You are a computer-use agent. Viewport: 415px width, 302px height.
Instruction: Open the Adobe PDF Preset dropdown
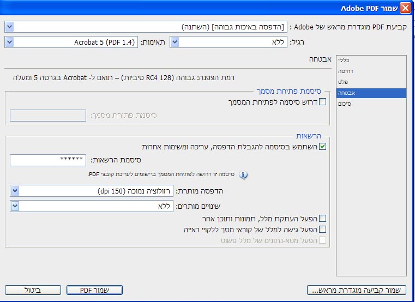pos(146,27)
